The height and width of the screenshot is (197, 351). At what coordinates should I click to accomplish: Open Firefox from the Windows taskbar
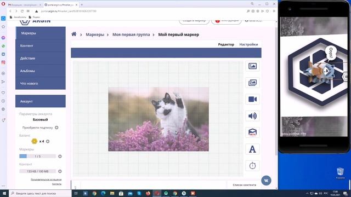click(148, 193)
